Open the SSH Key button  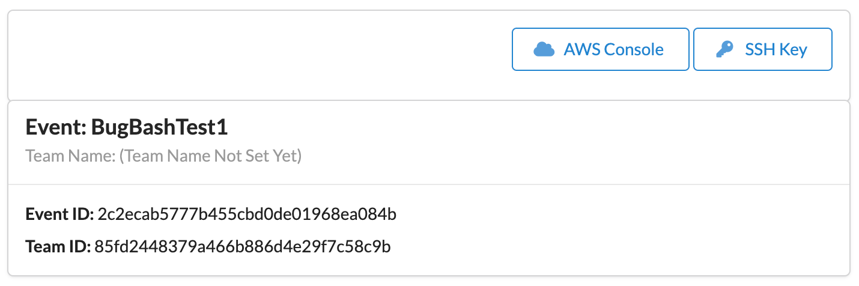pyautogui.click(x=762, y=49)
